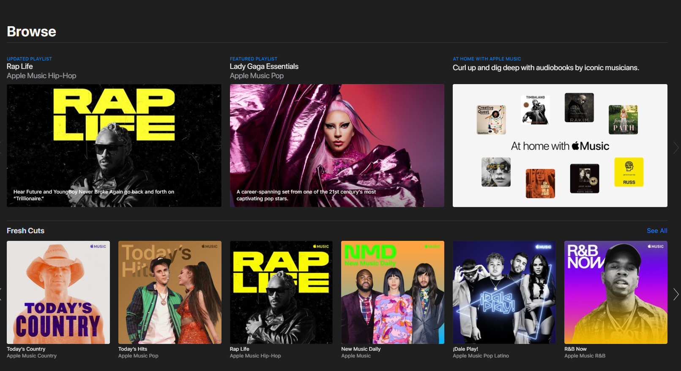Click the yellow RUSS audiobook cover

629,172
